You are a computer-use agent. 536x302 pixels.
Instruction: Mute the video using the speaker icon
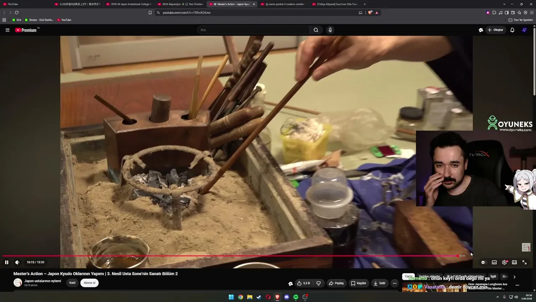(17, 262)
